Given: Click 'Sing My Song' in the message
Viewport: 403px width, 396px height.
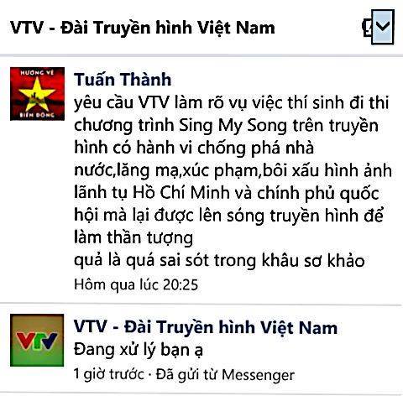Looking at the screenshot, I should tap(233, 126).
